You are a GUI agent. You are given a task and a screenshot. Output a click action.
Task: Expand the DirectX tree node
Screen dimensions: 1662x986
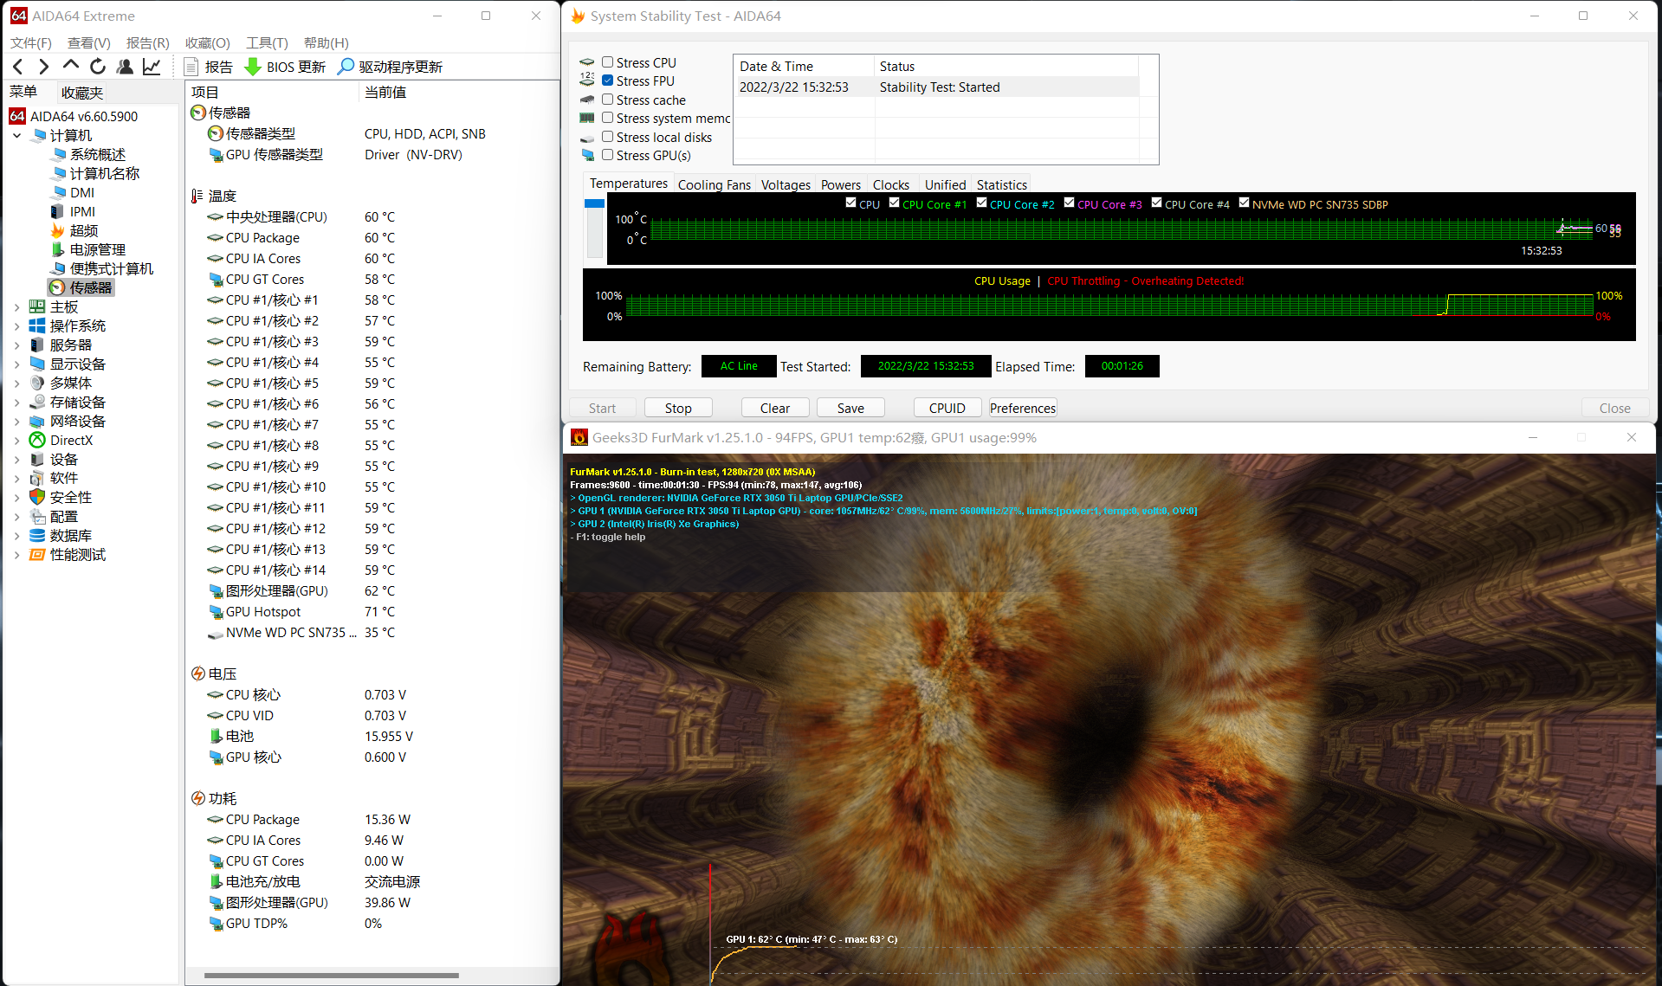click(x=16, y=440)
